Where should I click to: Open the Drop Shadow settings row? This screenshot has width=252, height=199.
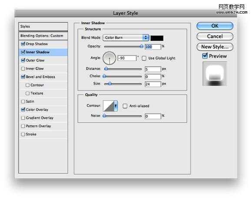tap(43, 44)
